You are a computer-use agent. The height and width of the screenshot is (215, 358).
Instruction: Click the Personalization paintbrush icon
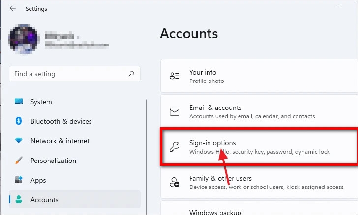(x=19, y=160)
